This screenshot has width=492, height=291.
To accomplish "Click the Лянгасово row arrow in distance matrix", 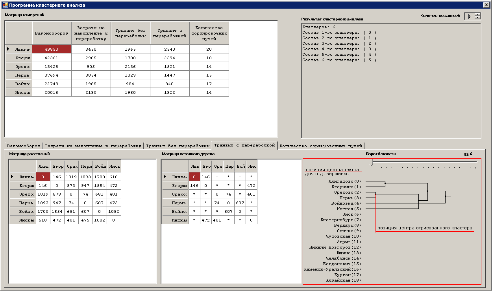I will 13,177.
